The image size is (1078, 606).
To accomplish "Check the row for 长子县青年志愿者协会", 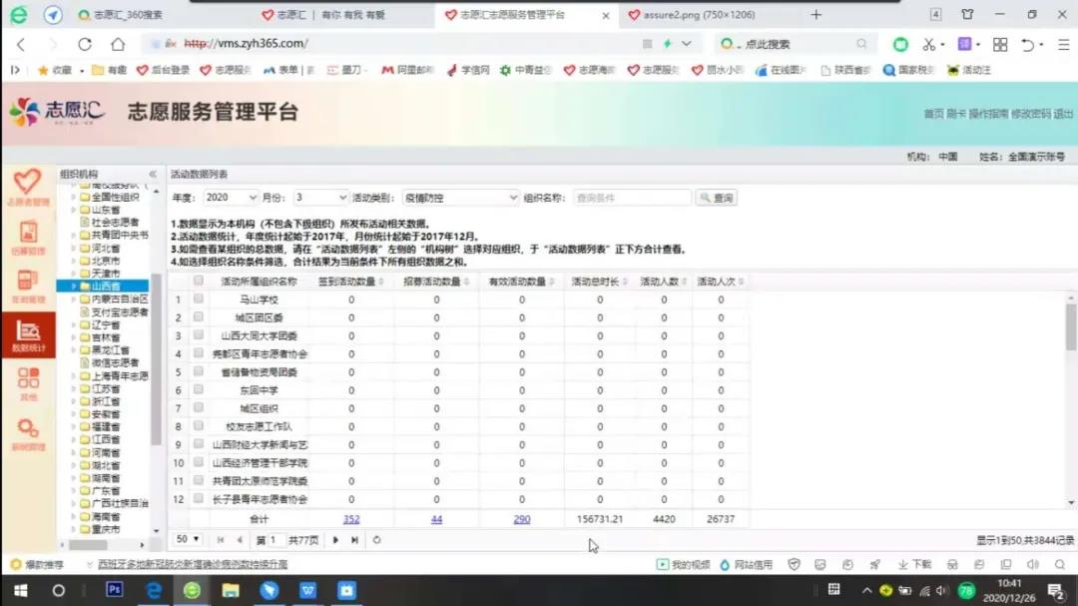I will tap(198, 499).
